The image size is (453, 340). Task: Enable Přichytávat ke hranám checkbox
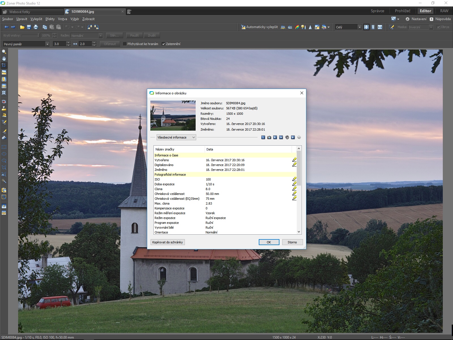coord(125,44)
